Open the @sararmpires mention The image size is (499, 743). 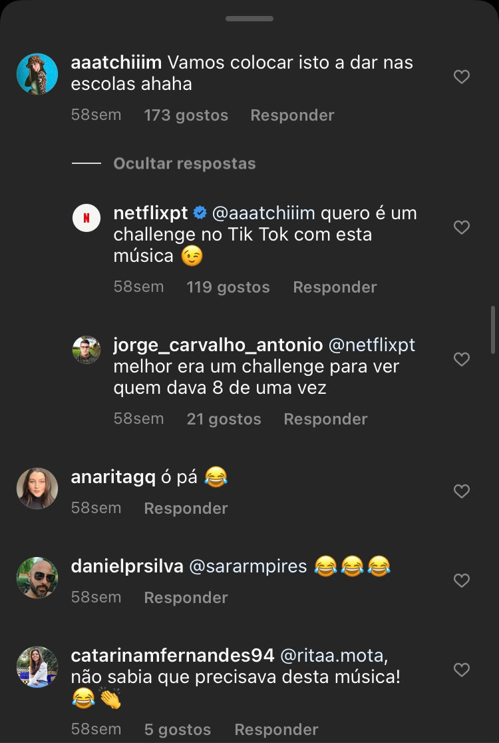coord(248,566)
